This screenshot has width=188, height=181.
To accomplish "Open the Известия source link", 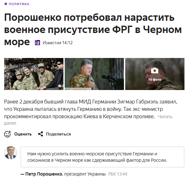I will [52, 43].
